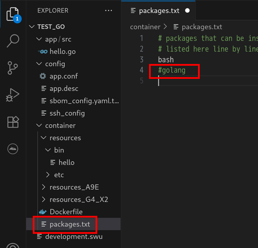Select the packages.txt editor tab
The width and height of the screenshot is (258, 248).
click(x=158, y=11)
